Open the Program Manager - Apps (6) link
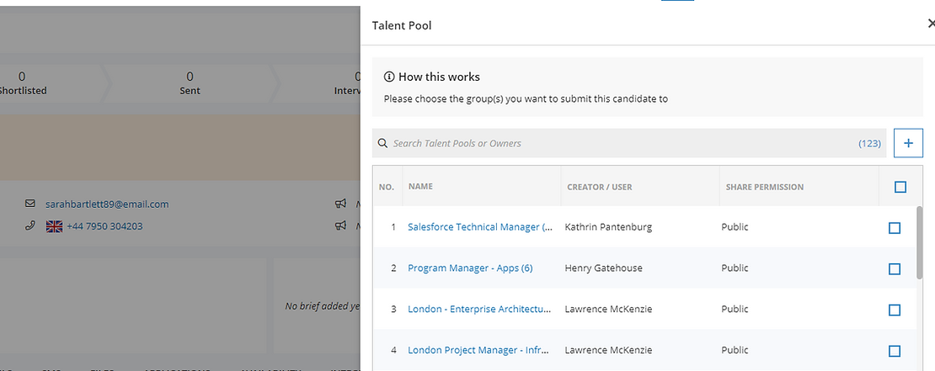 pos(470,268)
